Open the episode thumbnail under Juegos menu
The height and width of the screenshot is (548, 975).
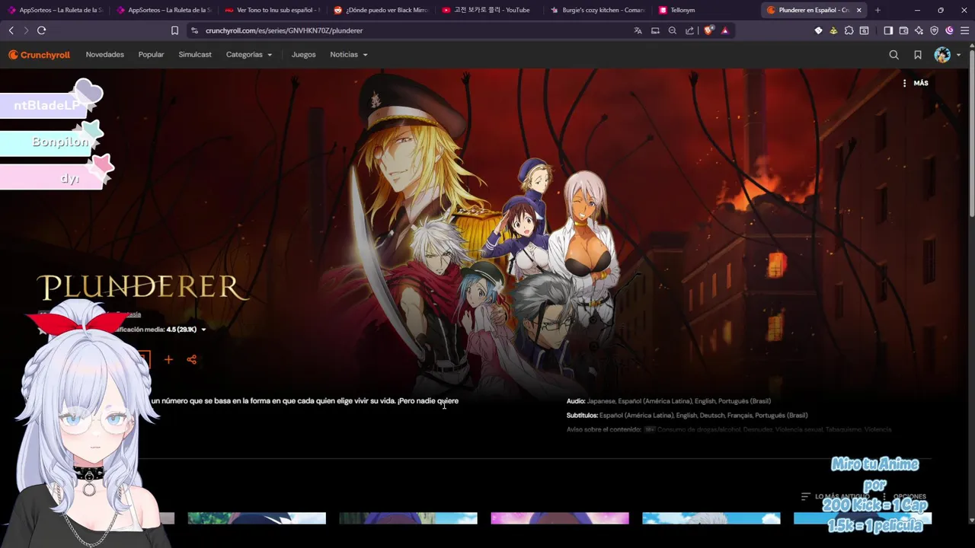point(257,518)
